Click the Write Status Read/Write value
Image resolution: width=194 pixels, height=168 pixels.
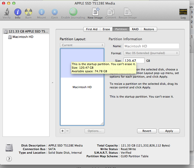click(128, 149)
